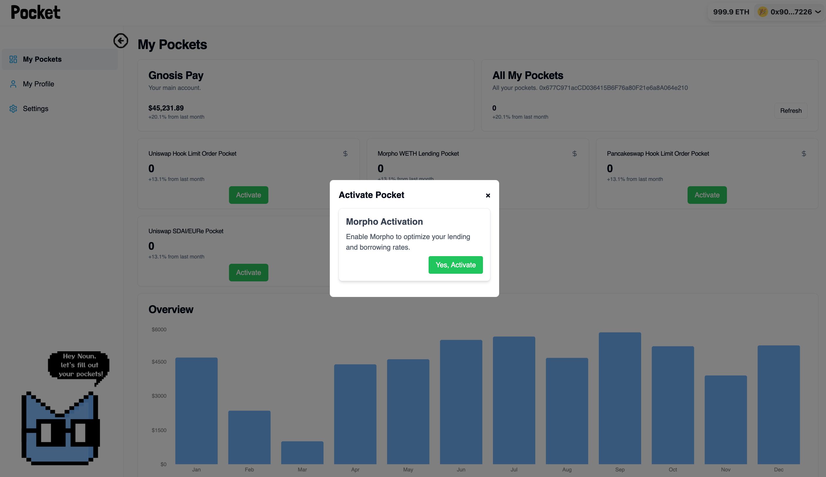Click dollar icon on Pancakeswap Hook Limit Order Pocket
The width and height of the screenshot is (826, 477).
(x=803, y=154)
